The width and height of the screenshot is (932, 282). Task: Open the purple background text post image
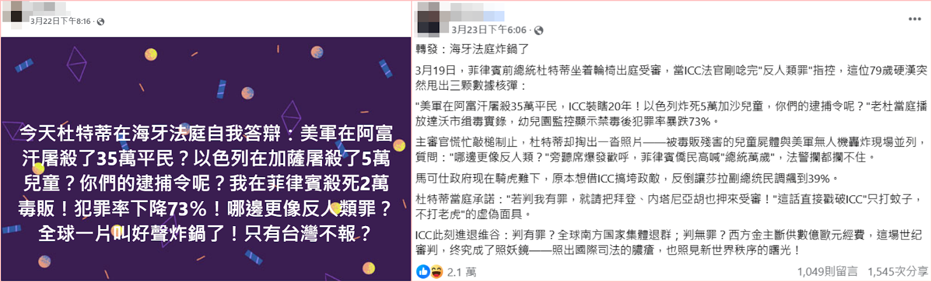[206, 159]
